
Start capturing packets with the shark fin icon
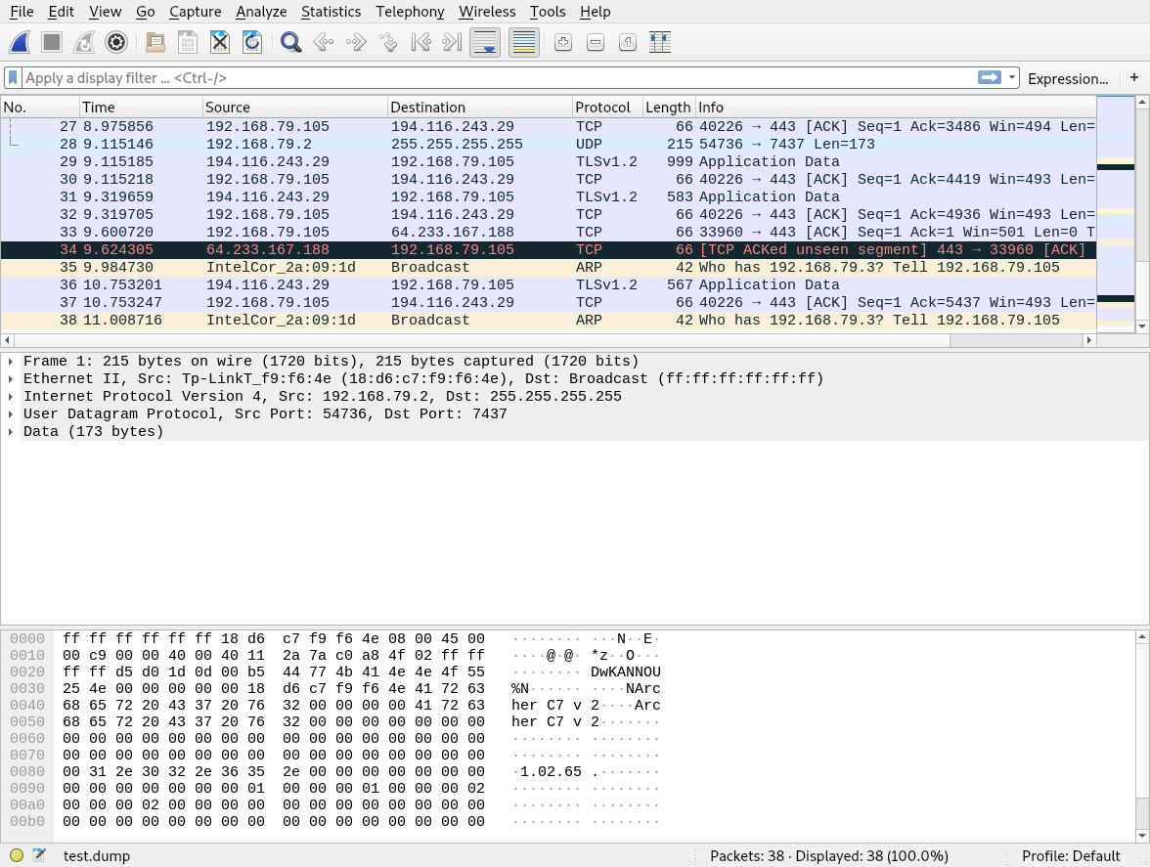click(20, 42)
